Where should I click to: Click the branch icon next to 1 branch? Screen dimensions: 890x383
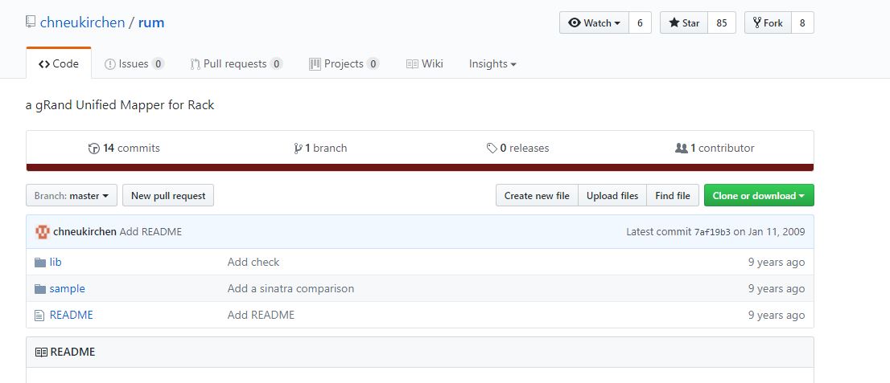tap(298, 149)
